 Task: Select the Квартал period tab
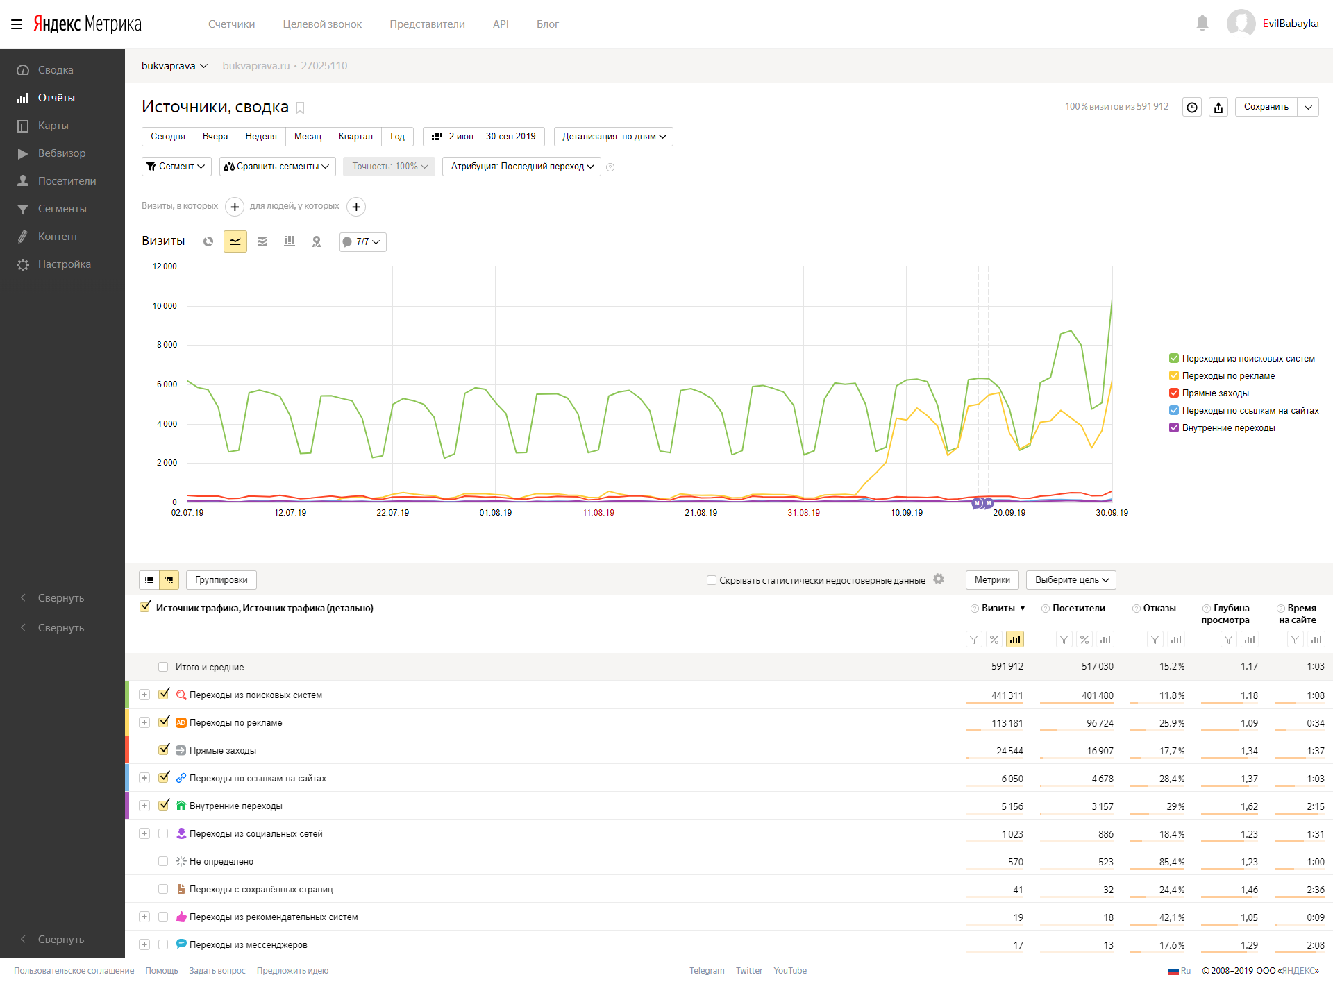(355, 137)
